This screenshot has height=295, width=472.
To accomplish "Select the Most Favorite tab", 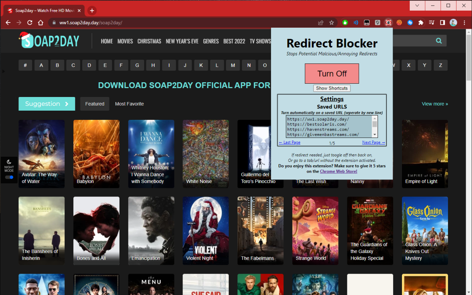I will pyautogui.click(x=129, y=104).
